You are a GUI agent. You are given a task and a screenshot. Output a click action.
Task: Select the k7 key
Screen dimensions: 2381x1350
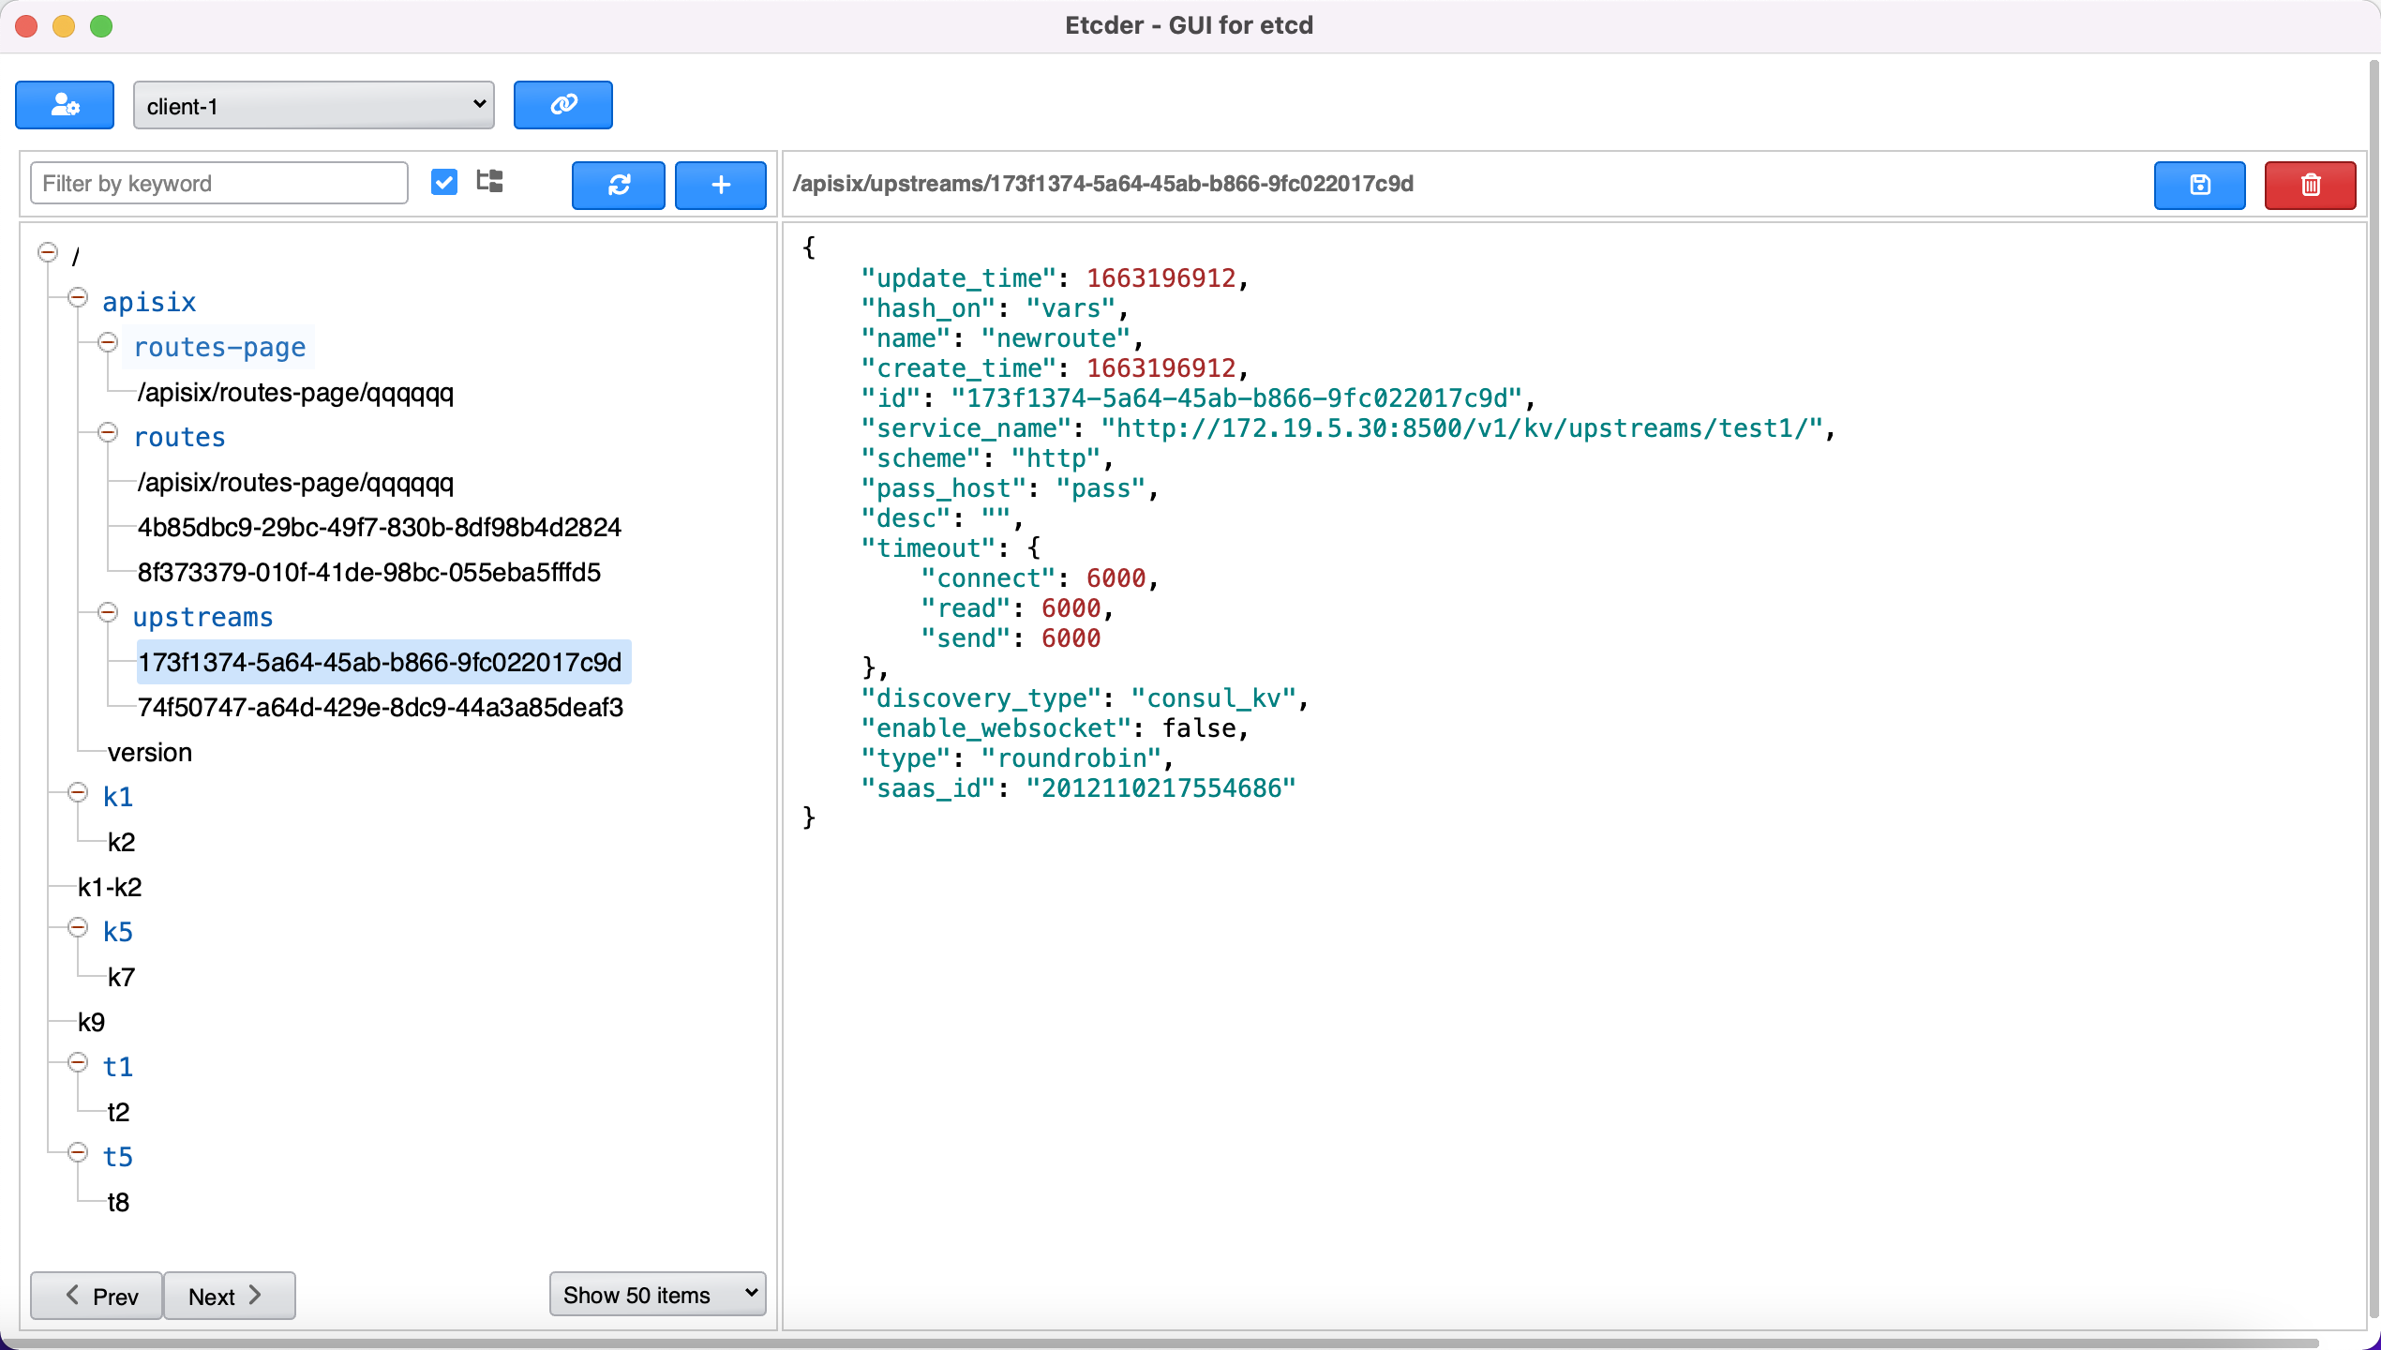[x=121, y=978]
